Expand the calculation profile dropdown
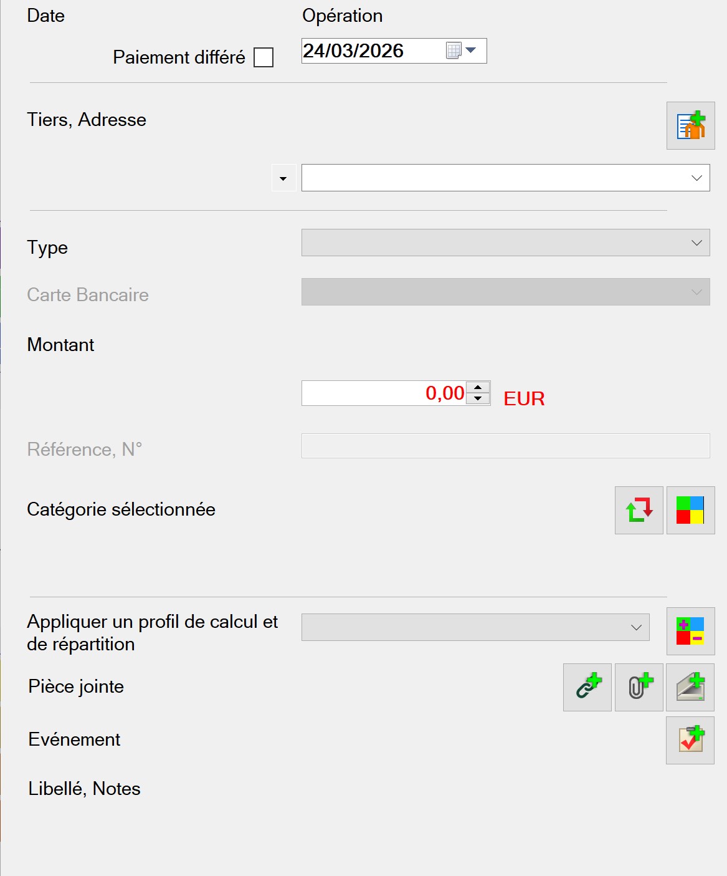This screenshot has width=727, height=876. click(636, 627)
